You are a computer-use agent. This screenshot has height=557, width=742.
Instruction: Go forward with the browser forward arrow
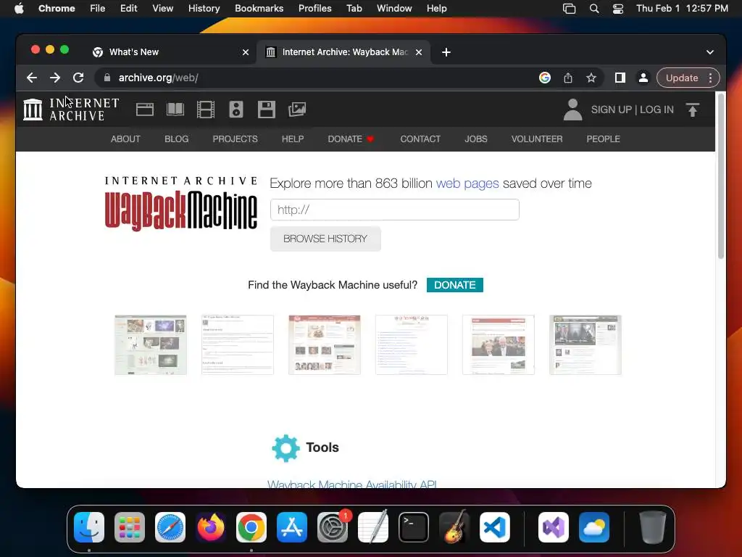(x=55, y=78)
